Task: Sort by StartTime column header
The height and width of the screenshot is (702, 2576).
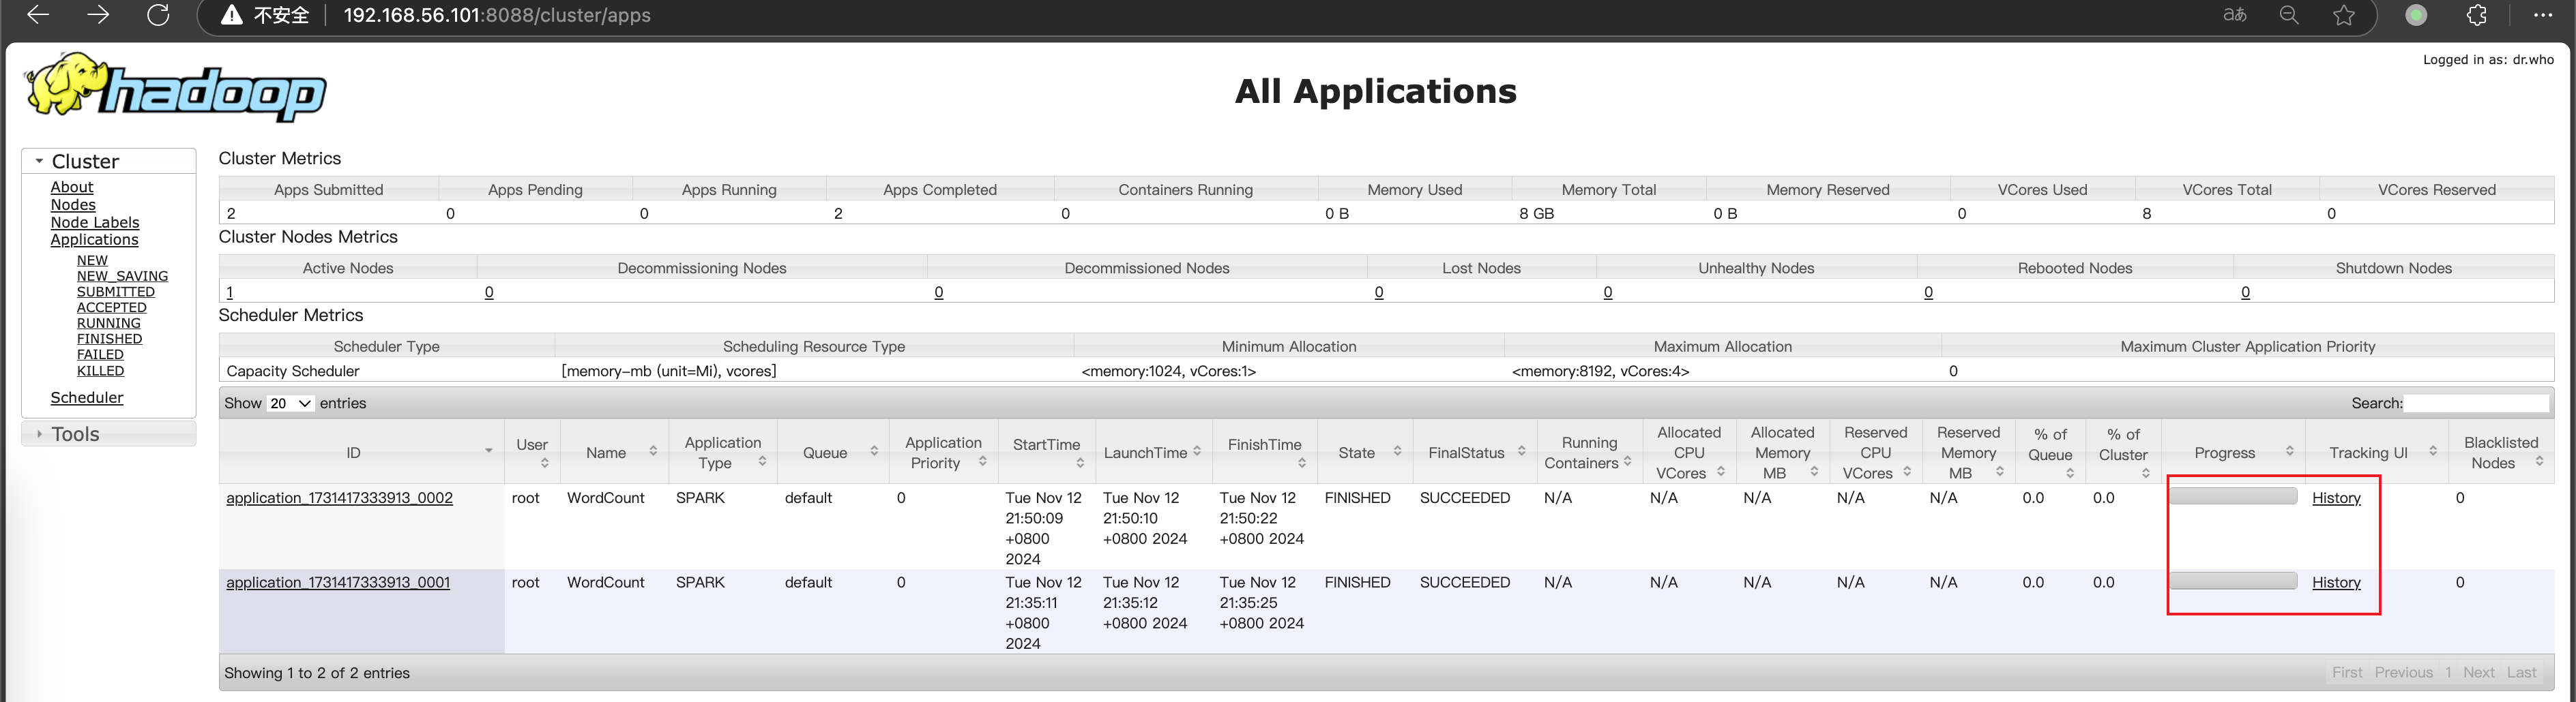Action: click(1047, 453)
